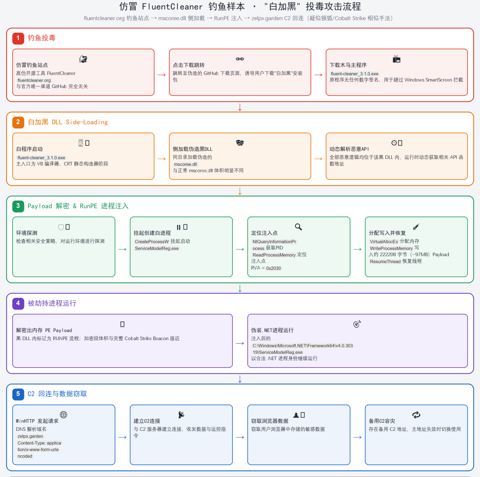Click the satellite dish icon above 建立C2连接

[x=181, y=415]
